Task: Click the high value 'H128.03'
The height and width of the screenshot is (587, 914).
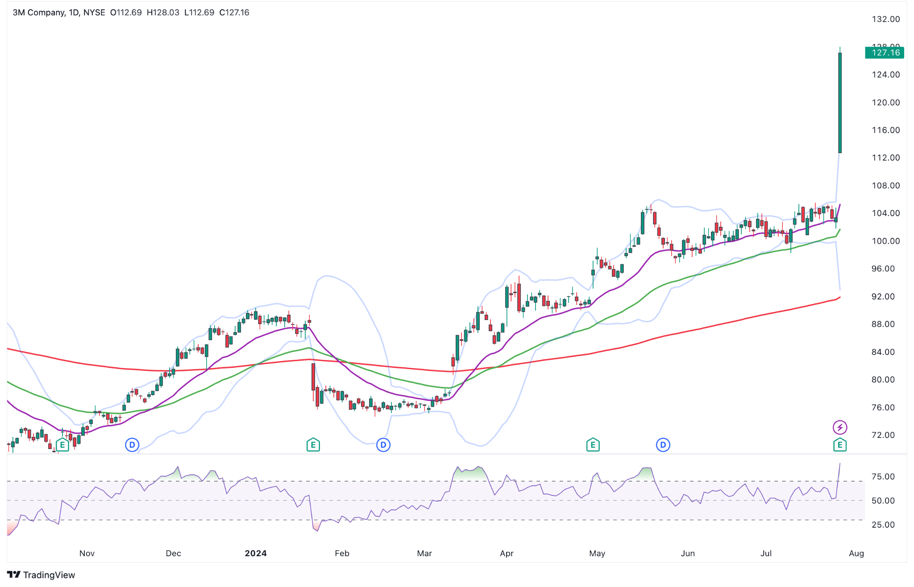Action: click(x=163, y=12)
